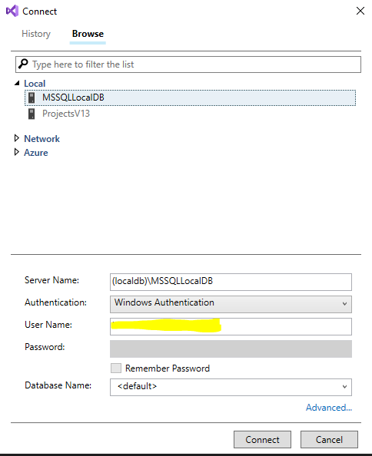Open the Authentication dropdown
Screen dimensions: 372x456
(231, 304)
